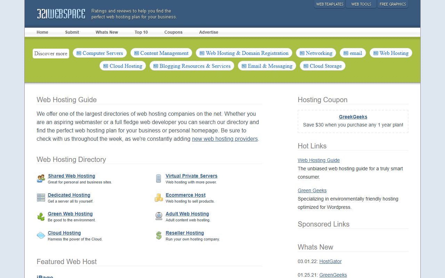Open the Web Templates top tab
This screenshot has width=445, height=278.
pyautogui.click(x=330, y=4)
